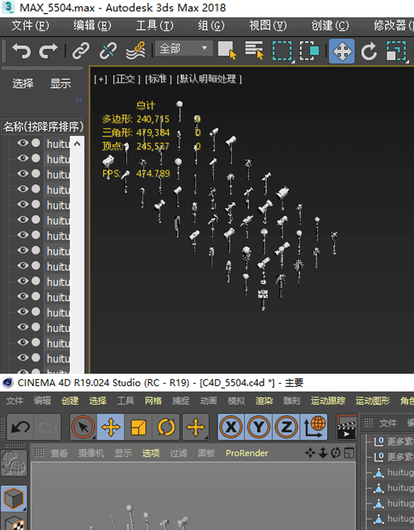Select the Move tool in Cinema 4D
The image size is (414, 530).
(x=110, y=427)
